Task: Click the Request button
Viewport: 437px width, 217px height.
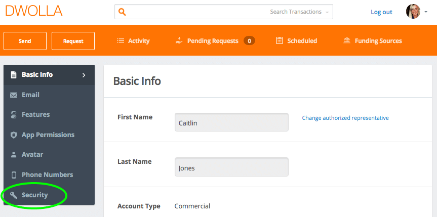Action: tap(73, 41)
